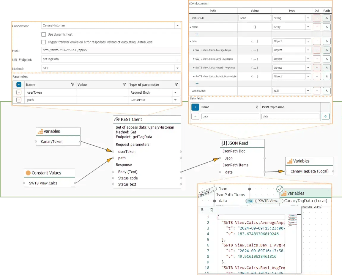Viewport: 342px width, 275px height.
Task: Enable the Use dynamic host checkbox
Action: pos(44,34)
